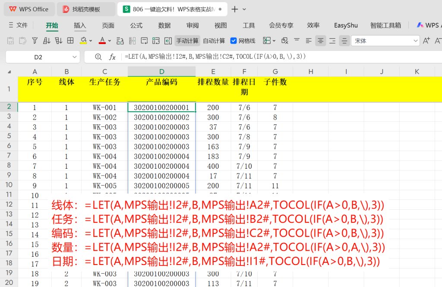Screen dimensions: 442x287
Task: Click the lines-with-bracket icon after font color
Action: 120,41
